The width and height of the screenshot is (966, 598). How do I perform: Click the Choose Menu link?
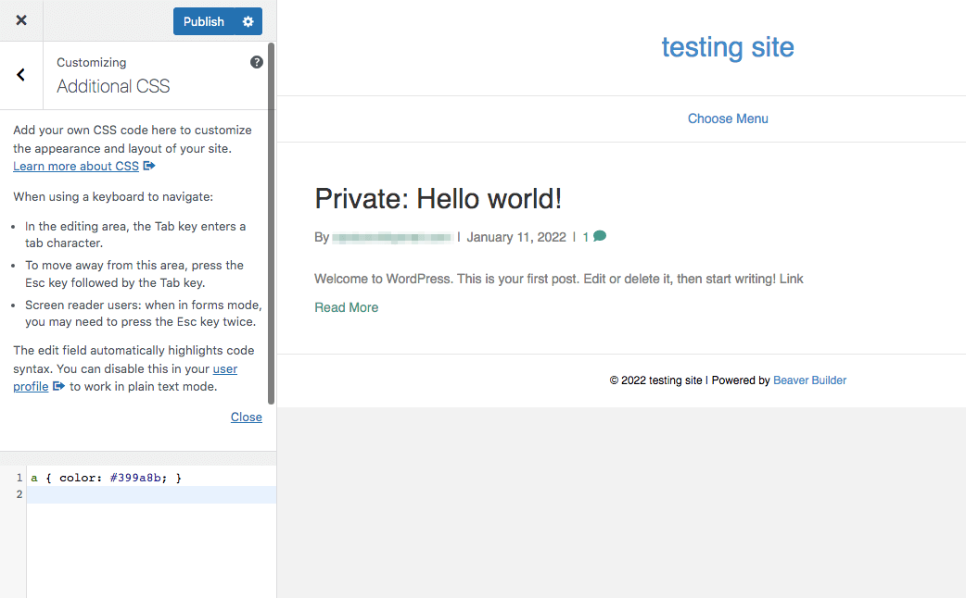[x=728, y=118]
